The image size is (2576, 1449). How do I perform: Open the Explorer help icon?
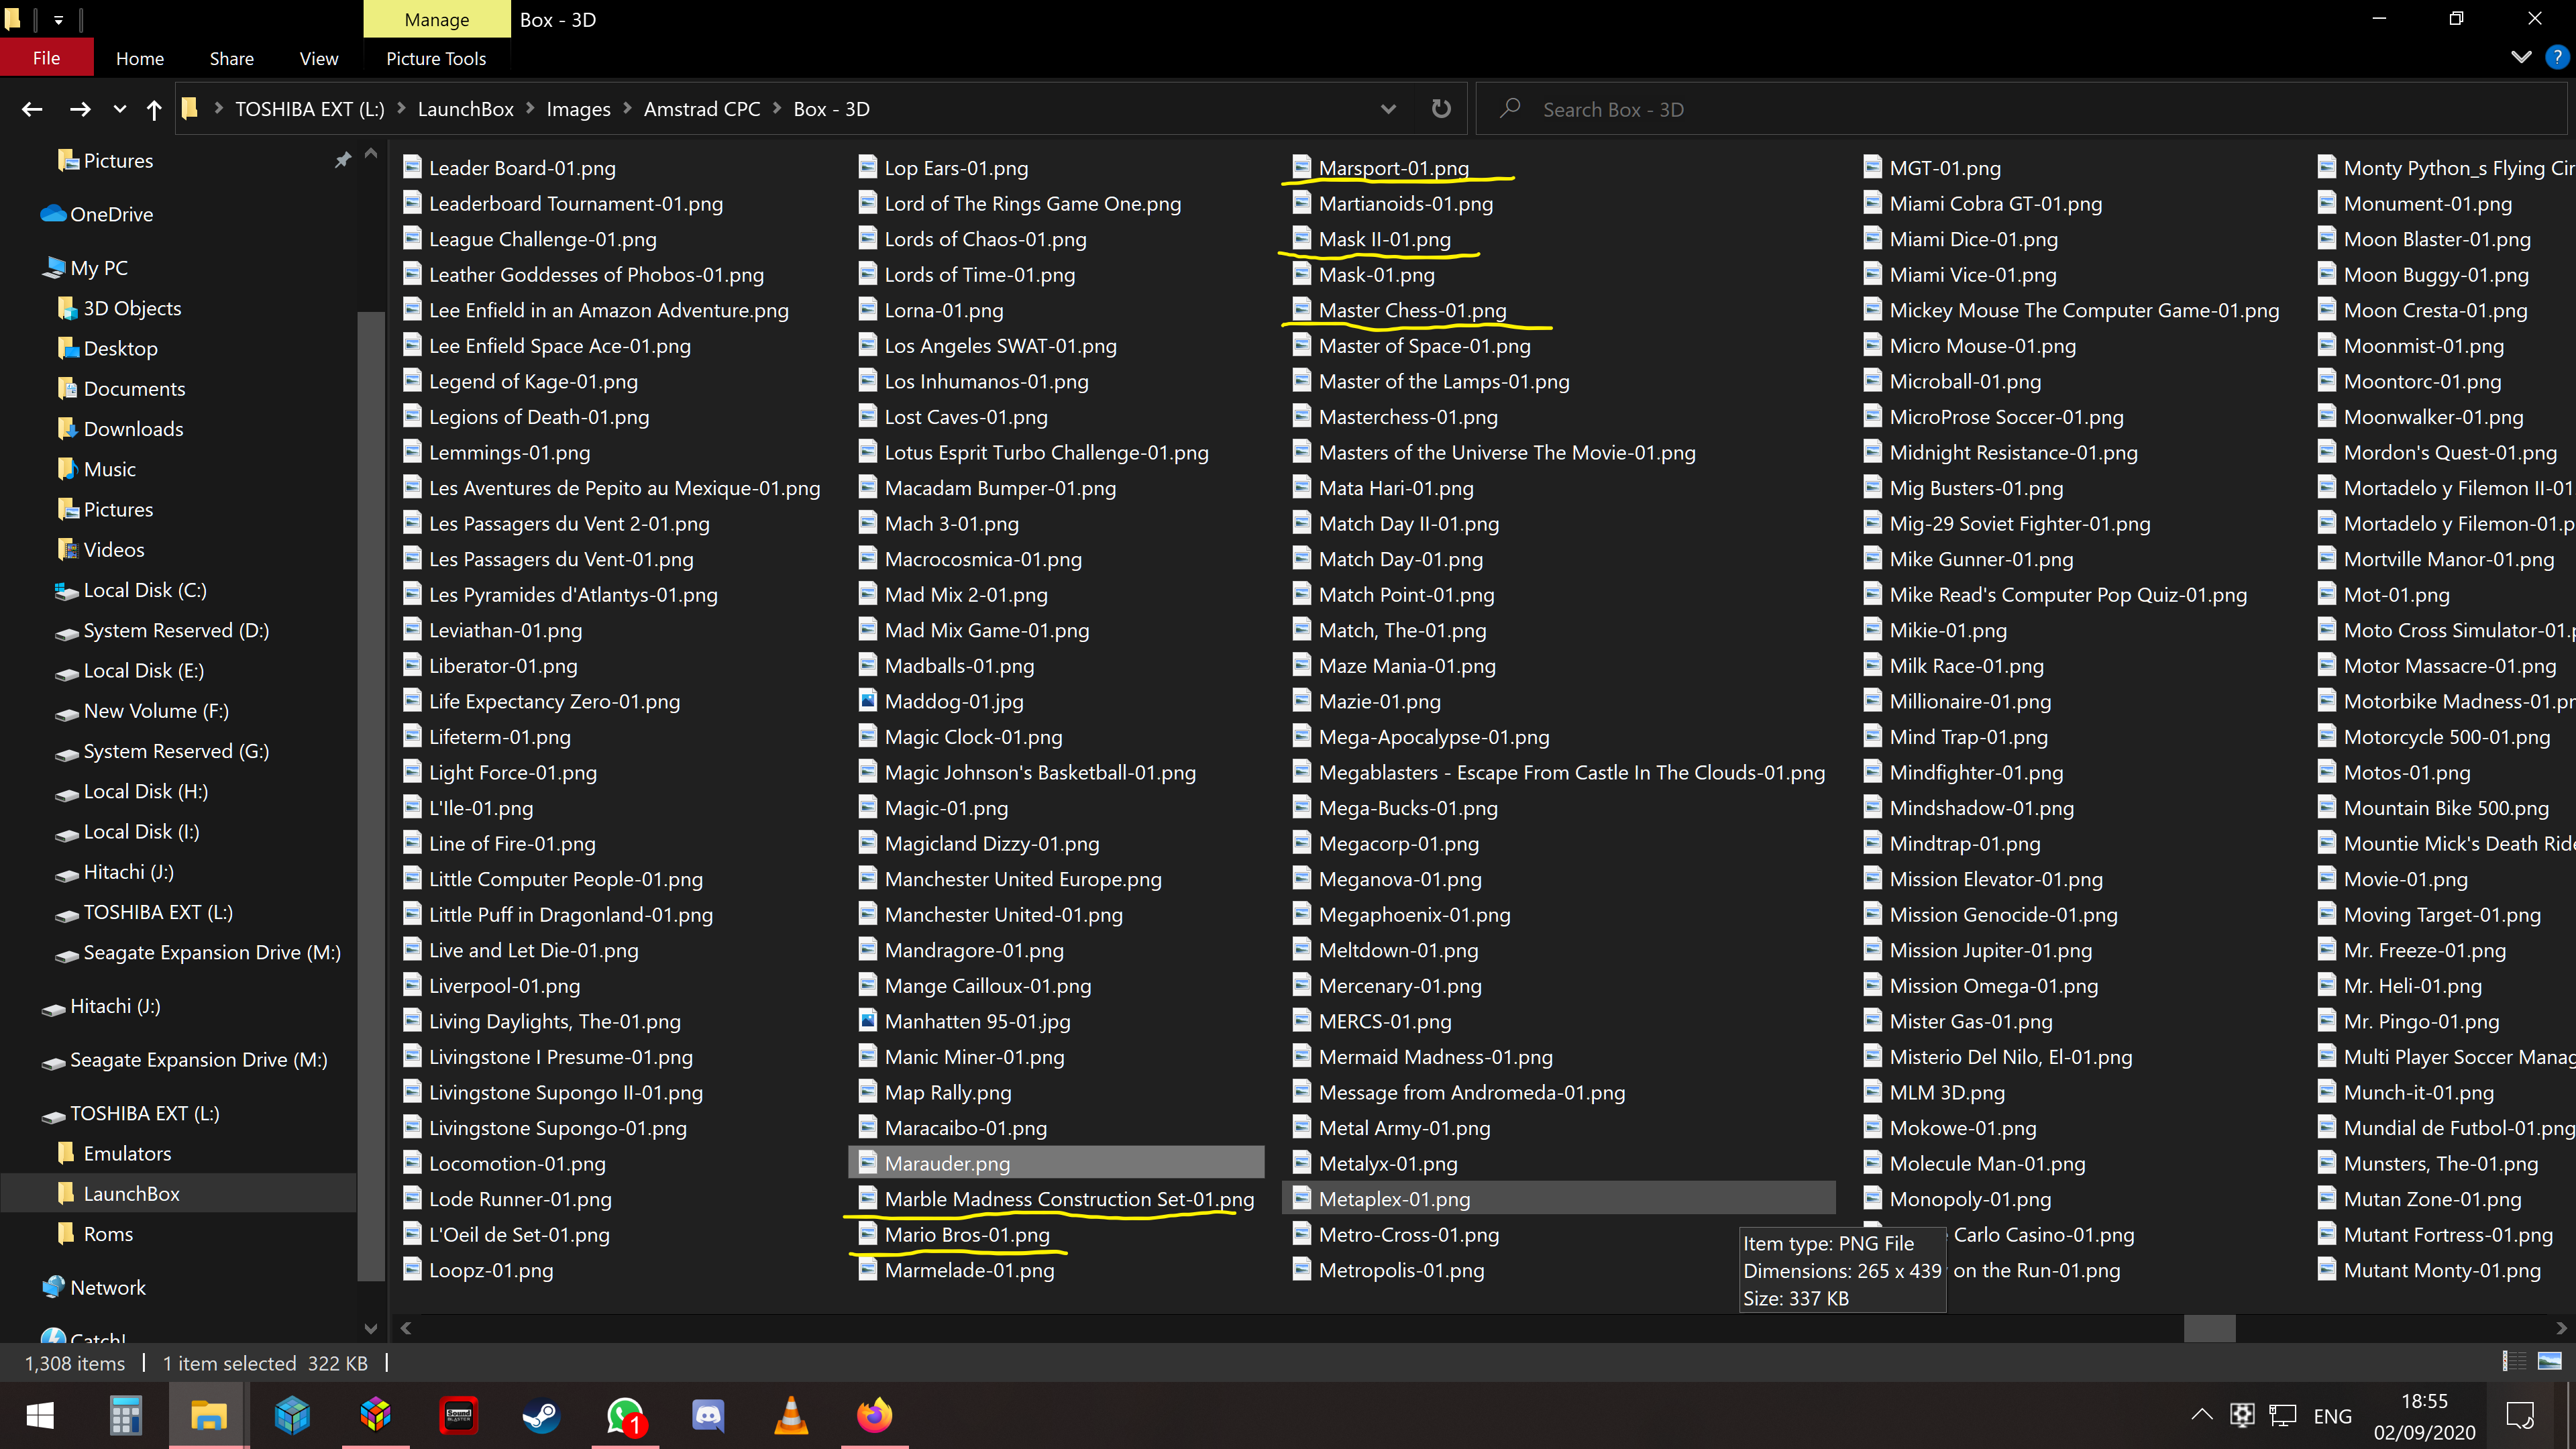coord(2556,58)
